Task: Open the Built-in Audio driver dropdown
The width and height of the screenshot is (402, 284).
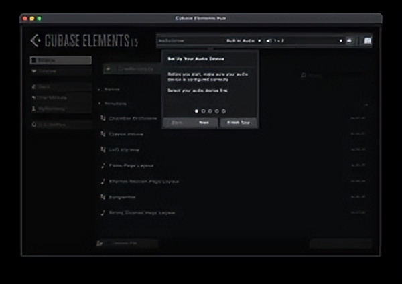Action: click(243, 40)
